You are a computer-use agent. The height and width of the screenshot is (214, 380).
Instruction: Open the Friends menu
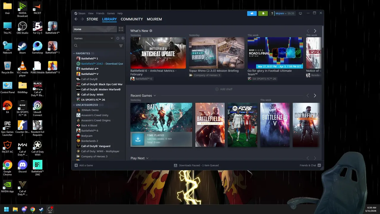[100, 13]
